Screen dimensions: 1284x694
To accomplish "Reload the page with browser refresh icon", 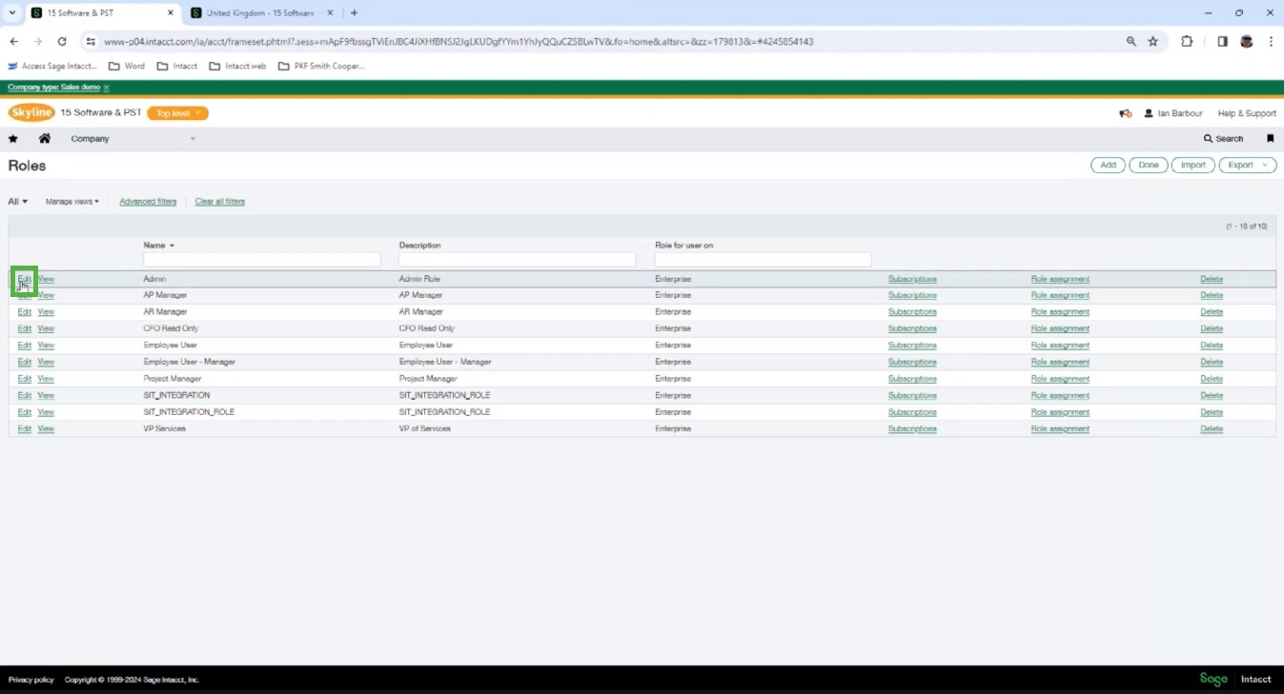I will click(x=62, y=42).
